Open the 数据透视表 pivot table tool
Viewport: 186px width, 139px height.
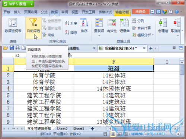[13, 26]
